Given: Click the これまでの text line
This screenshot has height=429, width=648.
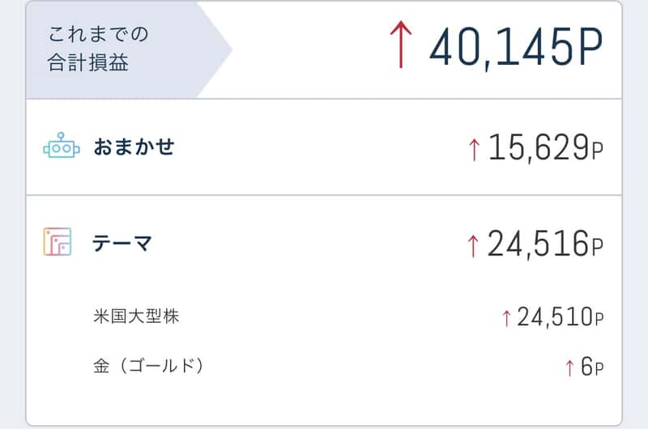Looking at the screenshot, I should pos(98,34).
